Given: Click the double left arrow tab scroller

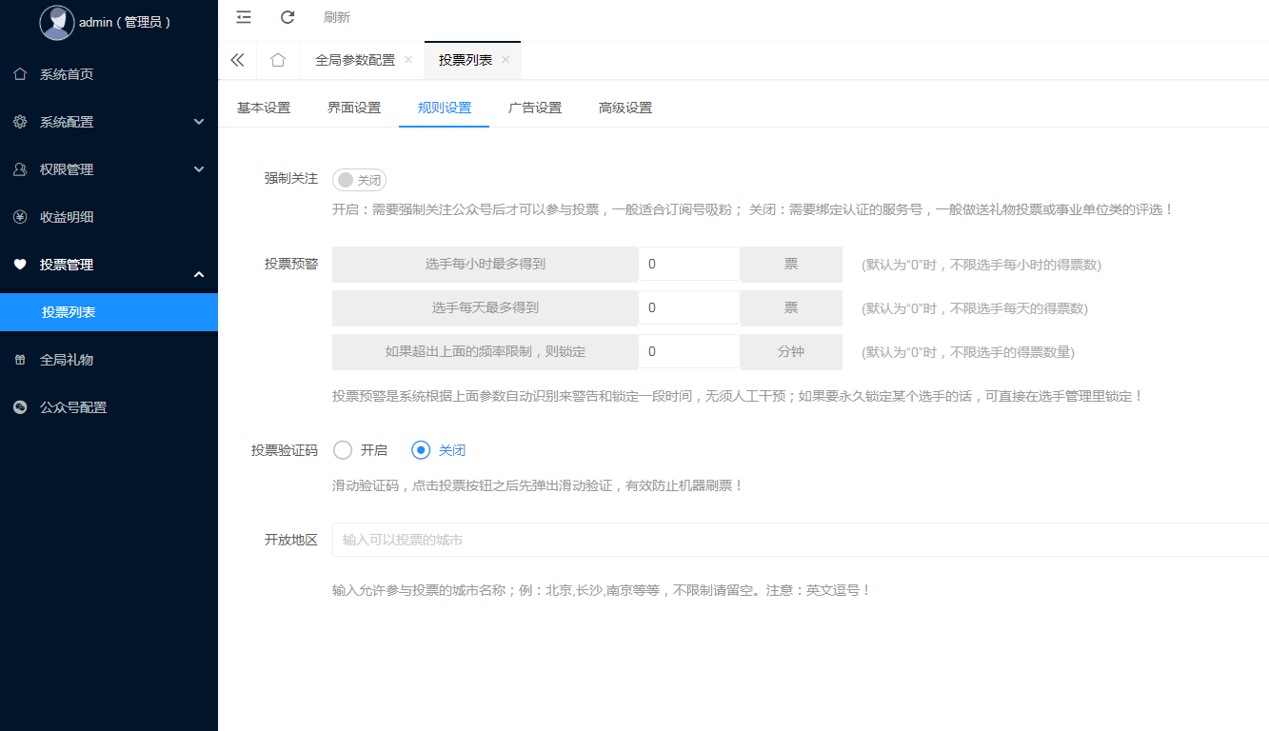Looking at the screenshot, I should point(237,60).
